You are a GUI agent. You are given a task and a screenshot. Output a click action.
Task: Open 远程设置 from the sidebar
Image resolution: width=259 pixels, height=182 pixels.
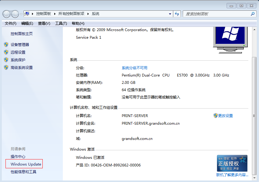tap(18, 52)
